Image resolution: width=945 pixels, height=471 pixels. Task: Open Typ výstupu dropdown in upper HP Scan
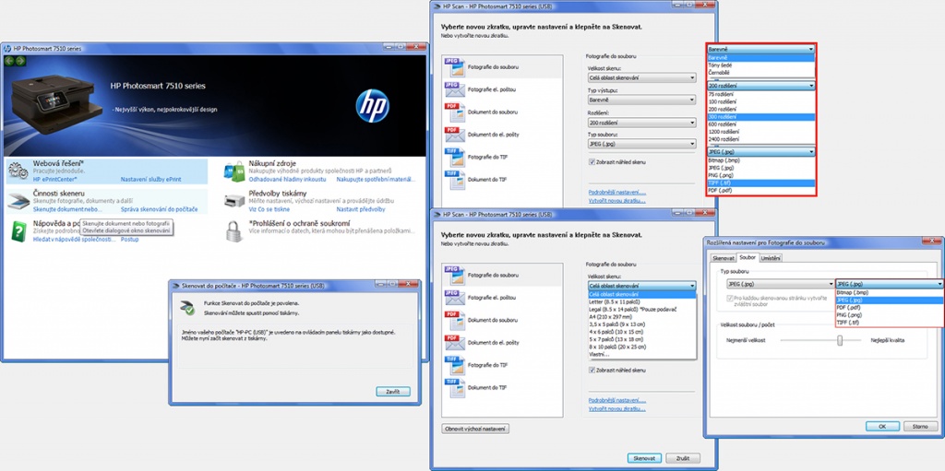coord(642,100)
